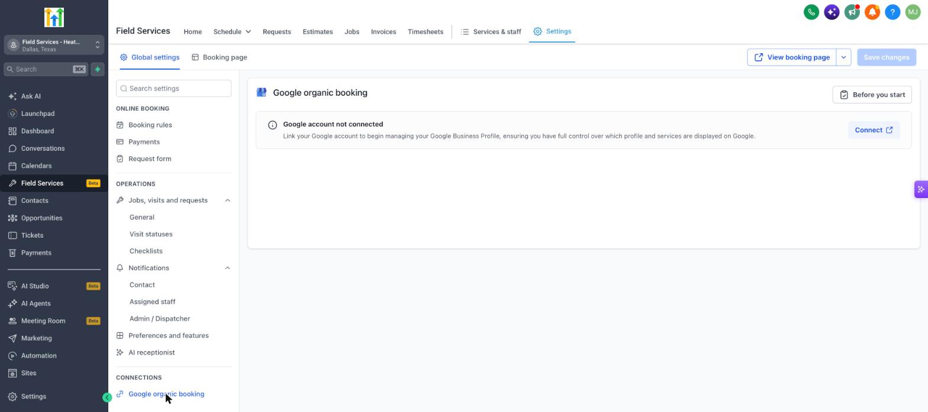The image size is (928, 412).
Task: Open Request form settings
Action: tap(150, 159)
